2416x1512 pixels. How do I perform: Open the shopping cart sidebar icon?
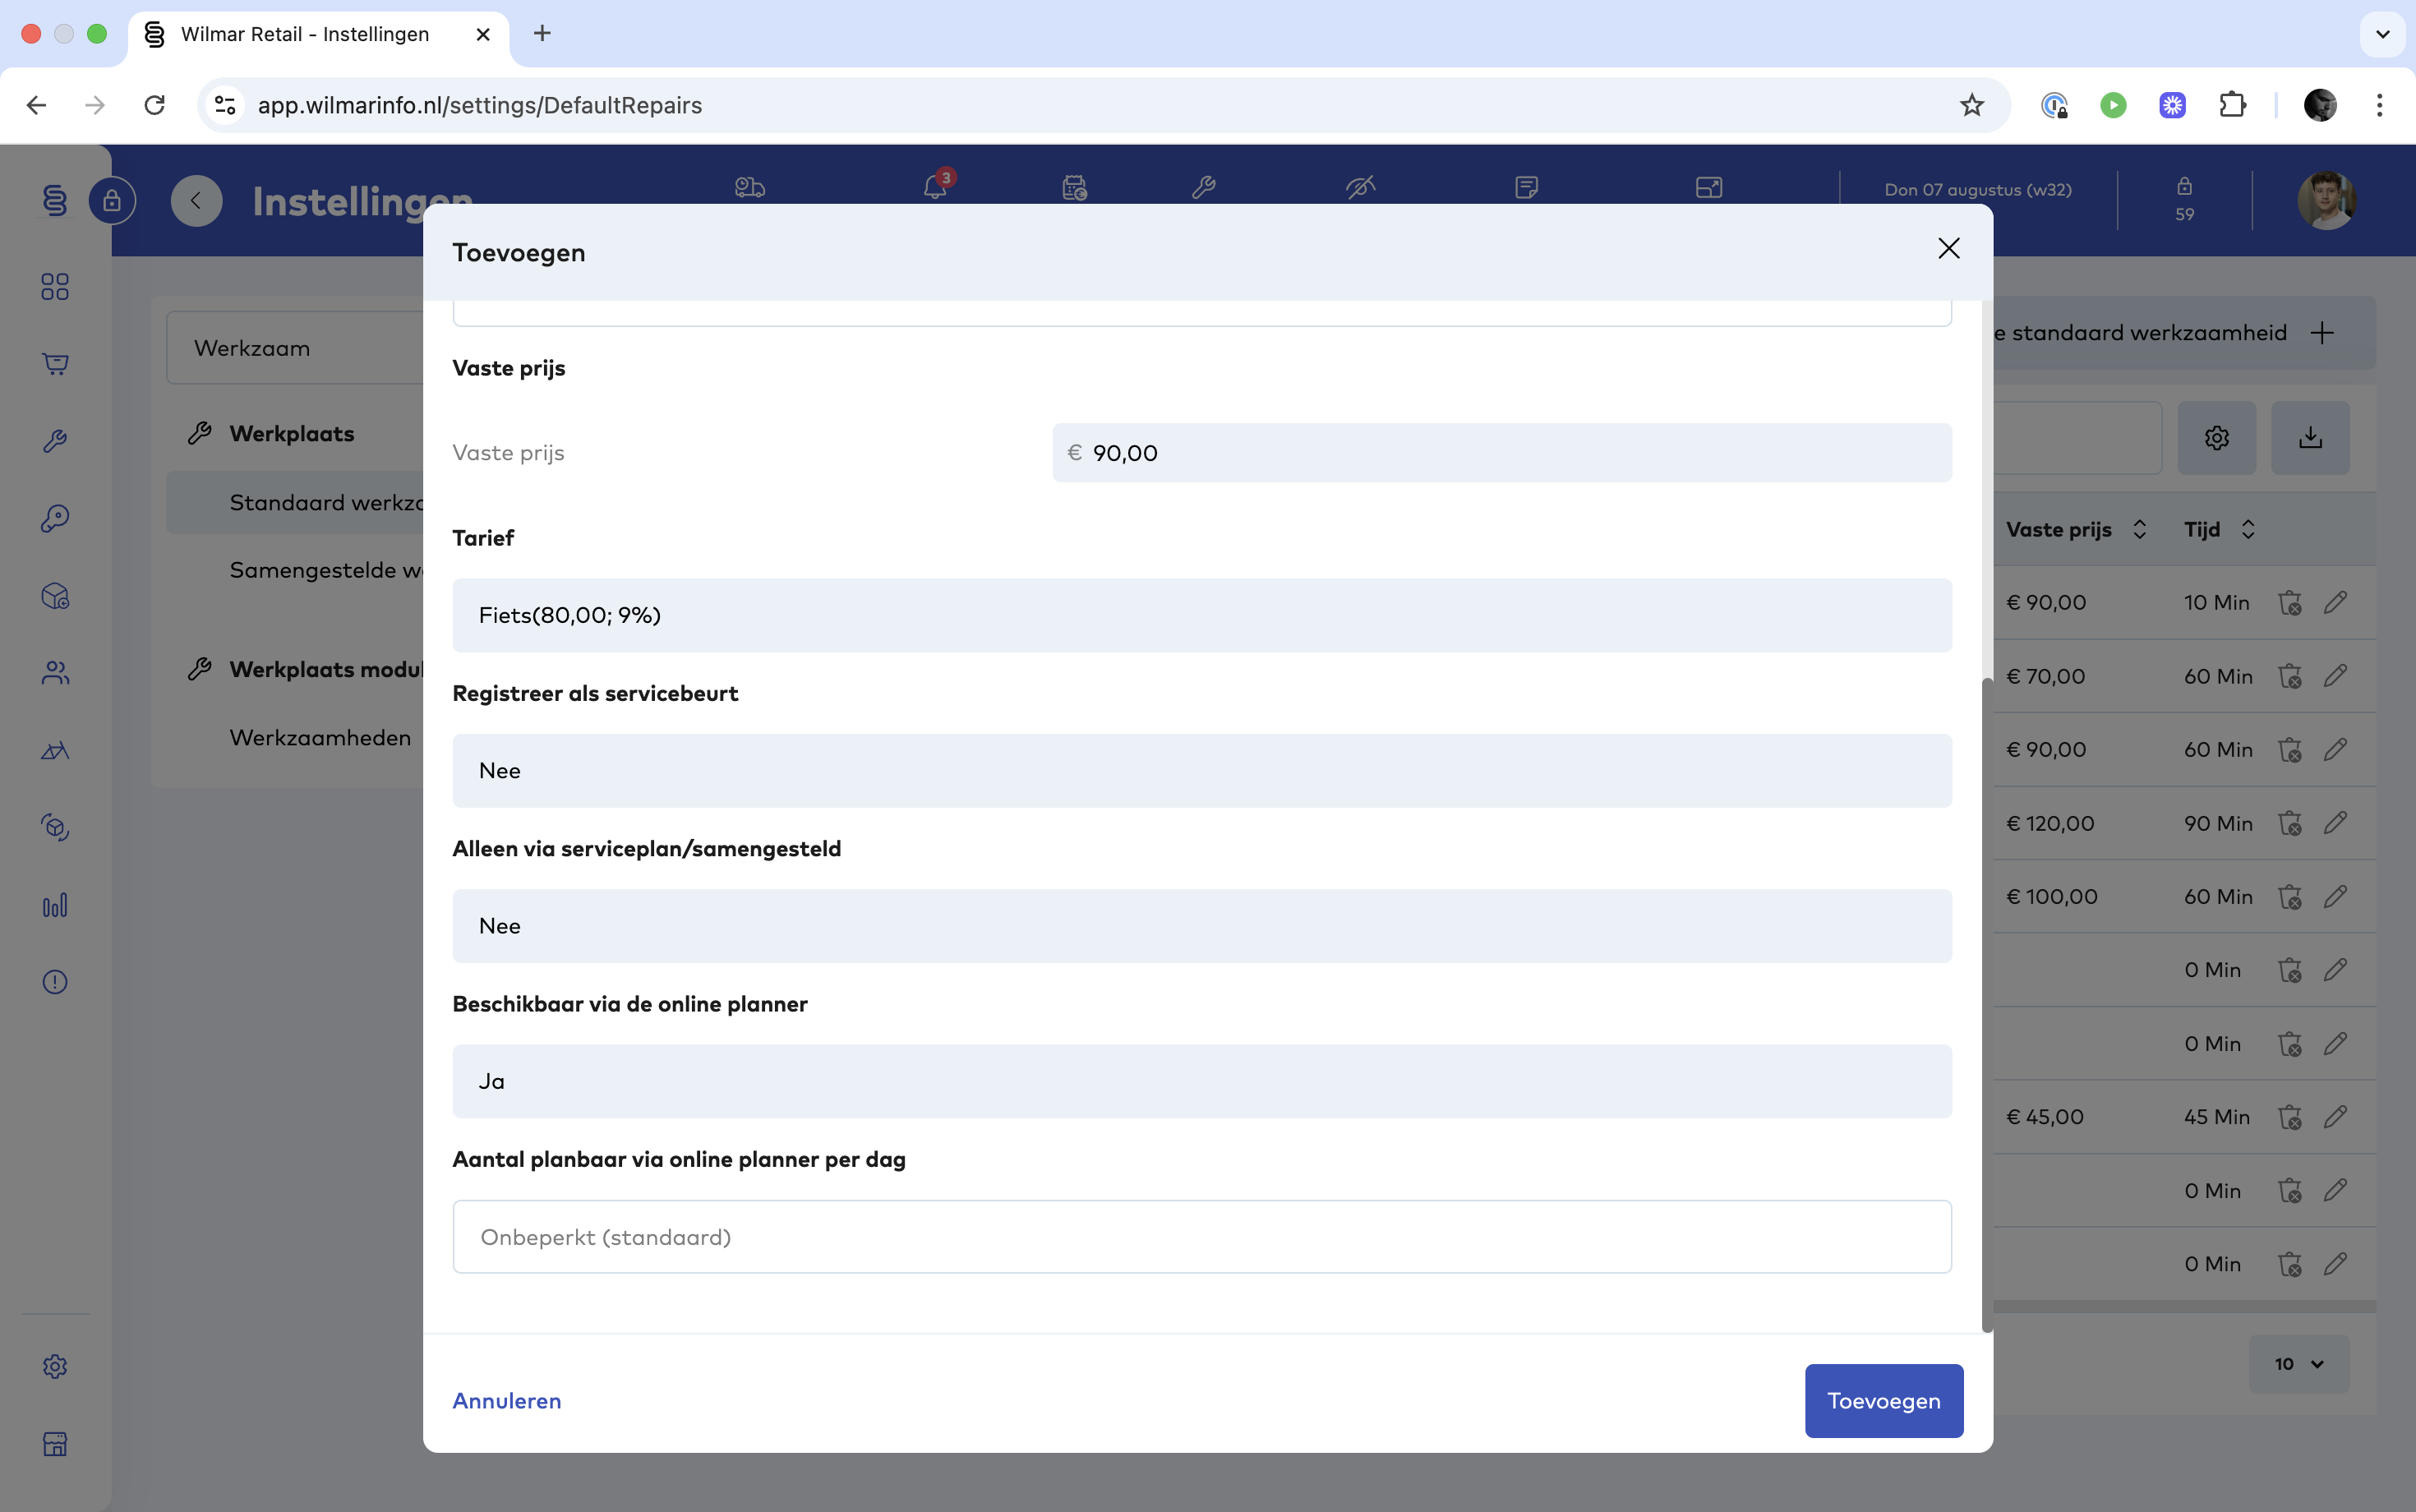pos(55,364)
